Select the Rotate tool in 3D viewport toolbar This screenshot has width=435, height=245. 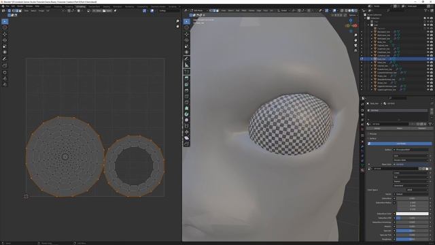(x=186, y=40)
